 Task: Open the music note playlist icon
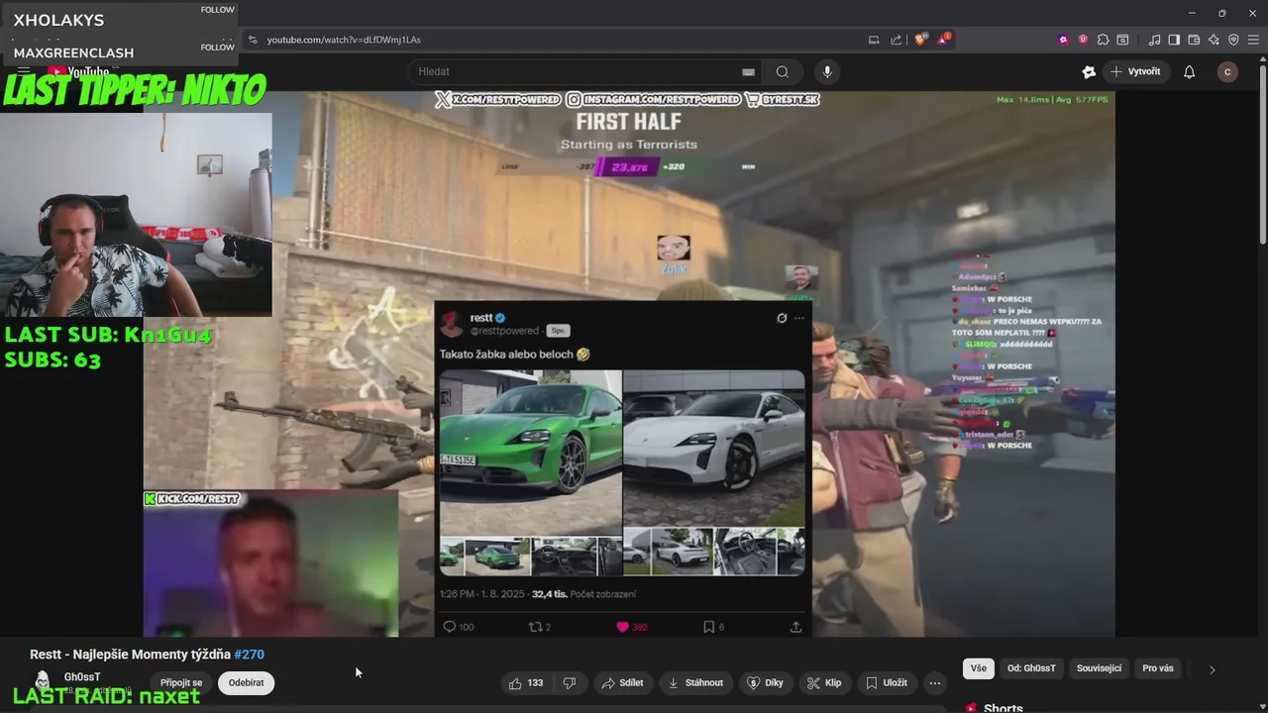(x=1154, y=40)
